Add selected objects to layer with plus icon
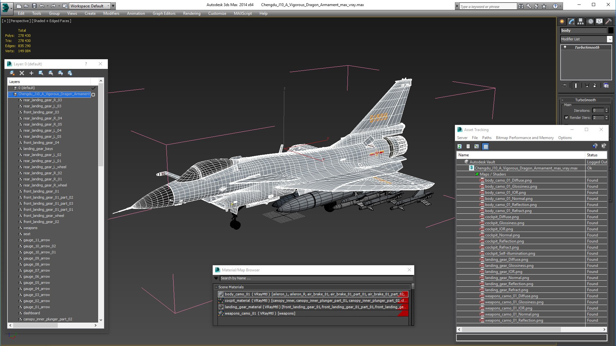Viewport: 616px width, 346px height. click(31, 73)
